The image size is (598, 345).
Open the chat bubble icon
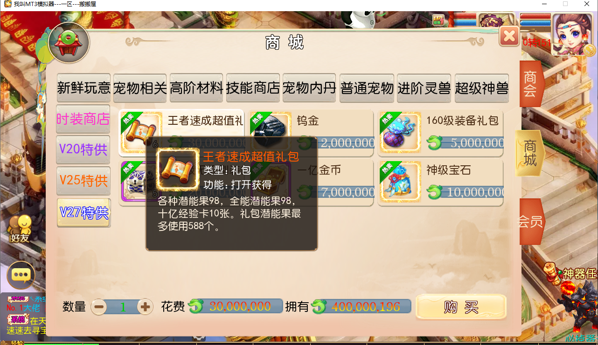(x=21, y=275)
